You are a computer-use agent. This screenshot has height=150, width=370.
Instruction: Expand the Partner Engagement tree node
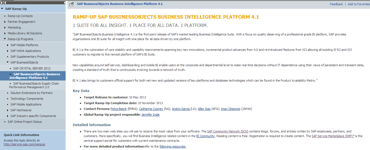(x=5, y=22)
